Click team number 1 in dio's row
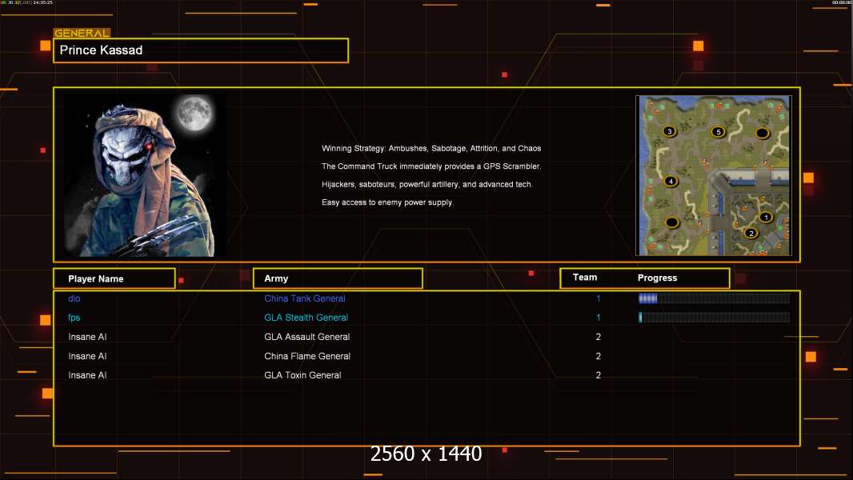The width and height of the screenshot is (853, 480). [x=598, y=298]
